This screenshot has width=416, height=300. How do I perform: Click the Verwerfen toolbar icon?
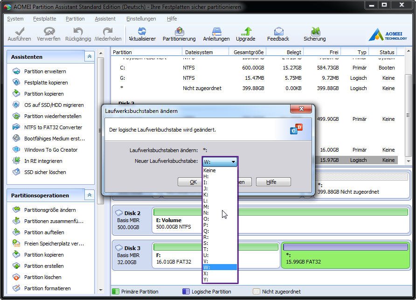[x=49, y=31]
